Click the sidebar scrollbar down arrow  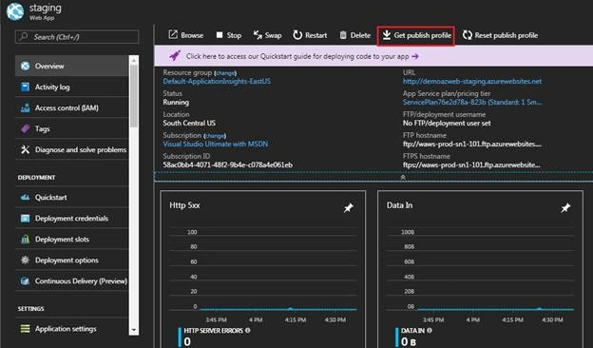coord(133,330)
